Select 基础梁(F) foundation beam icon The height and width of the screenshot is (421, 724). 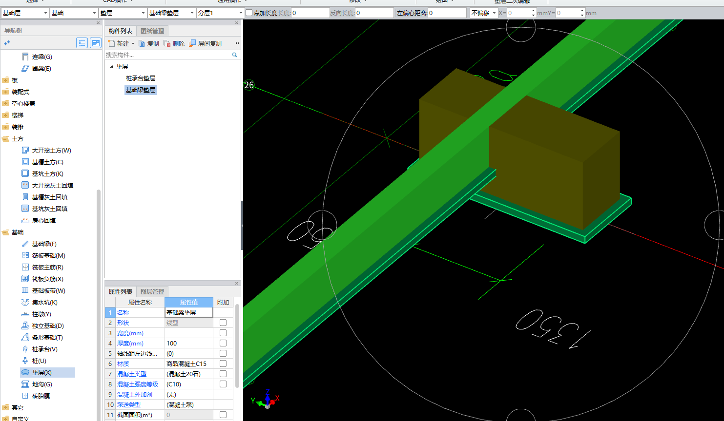[x=25, y=244]
